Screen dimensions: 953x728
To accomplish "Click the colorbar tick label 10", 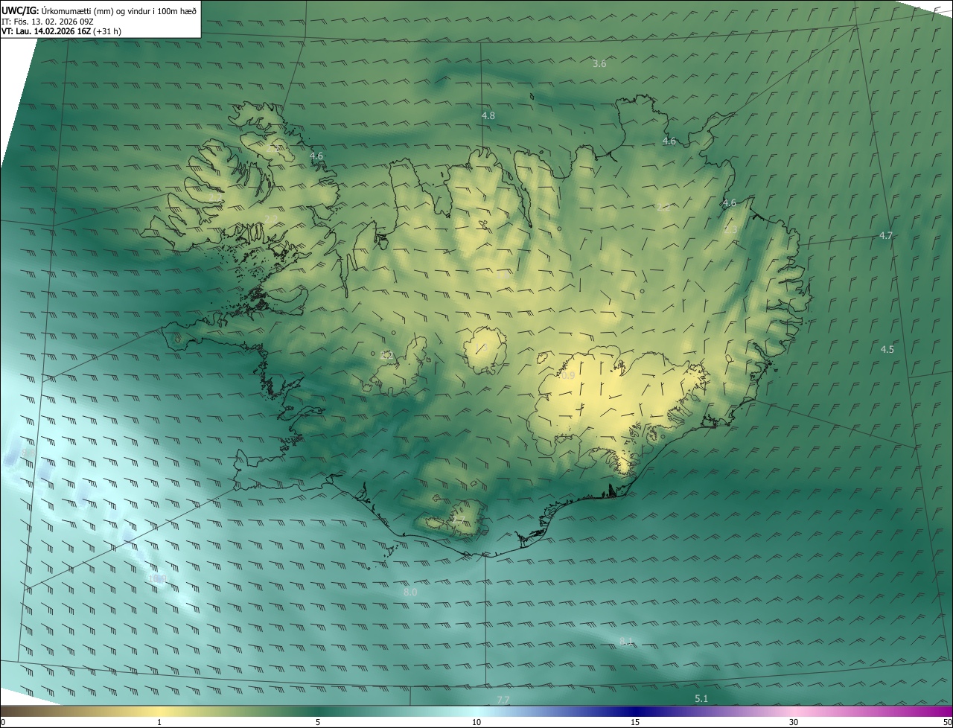I will click(476, 722).
